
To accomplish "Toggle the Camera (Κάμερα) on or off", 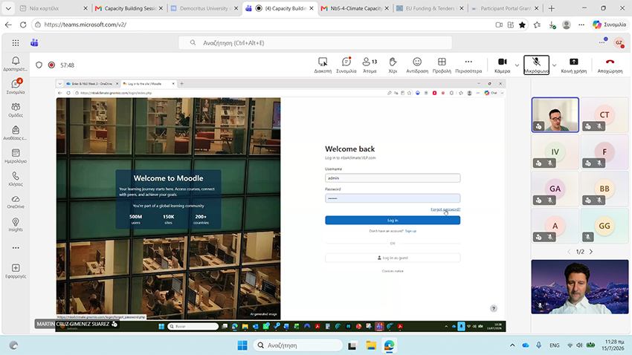I will [502, 65].
